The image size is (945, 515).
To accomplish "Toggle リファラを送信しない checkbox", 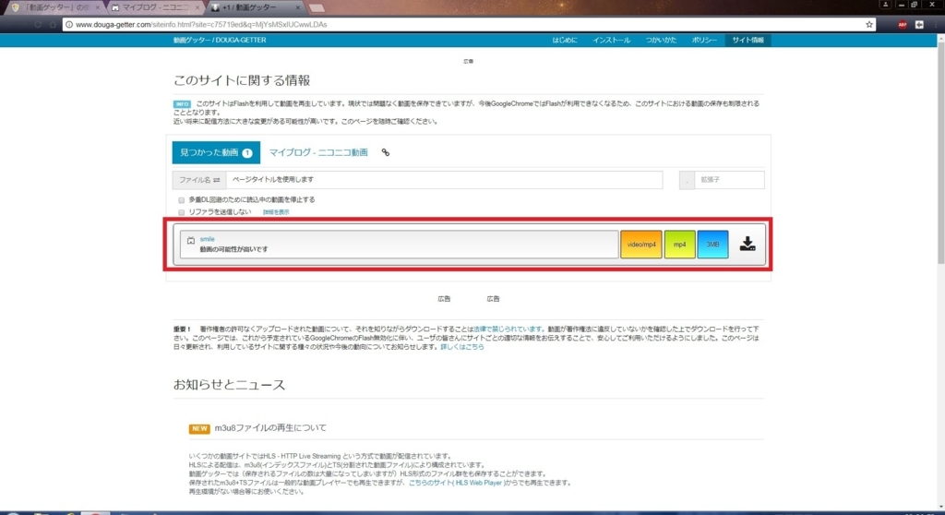I will pyautogui.click(x=181, y=212).
